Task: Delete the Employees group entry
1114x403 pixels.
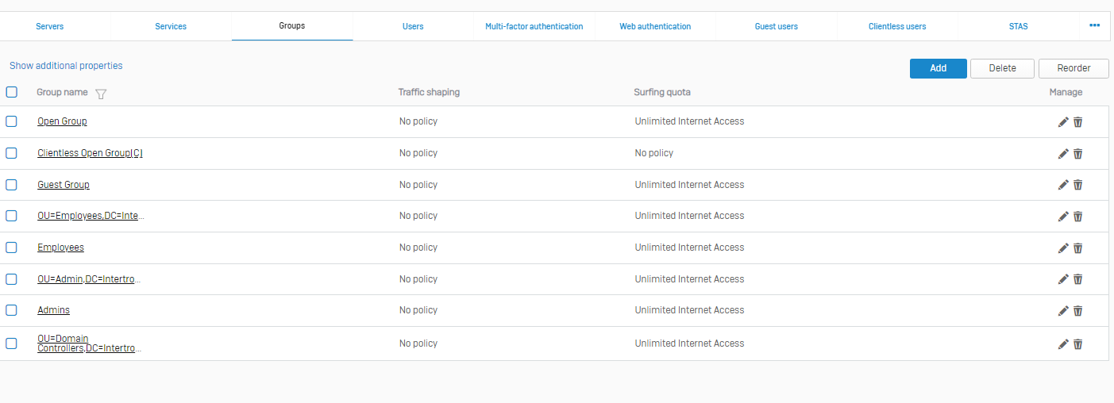Action: [1077, 248]
